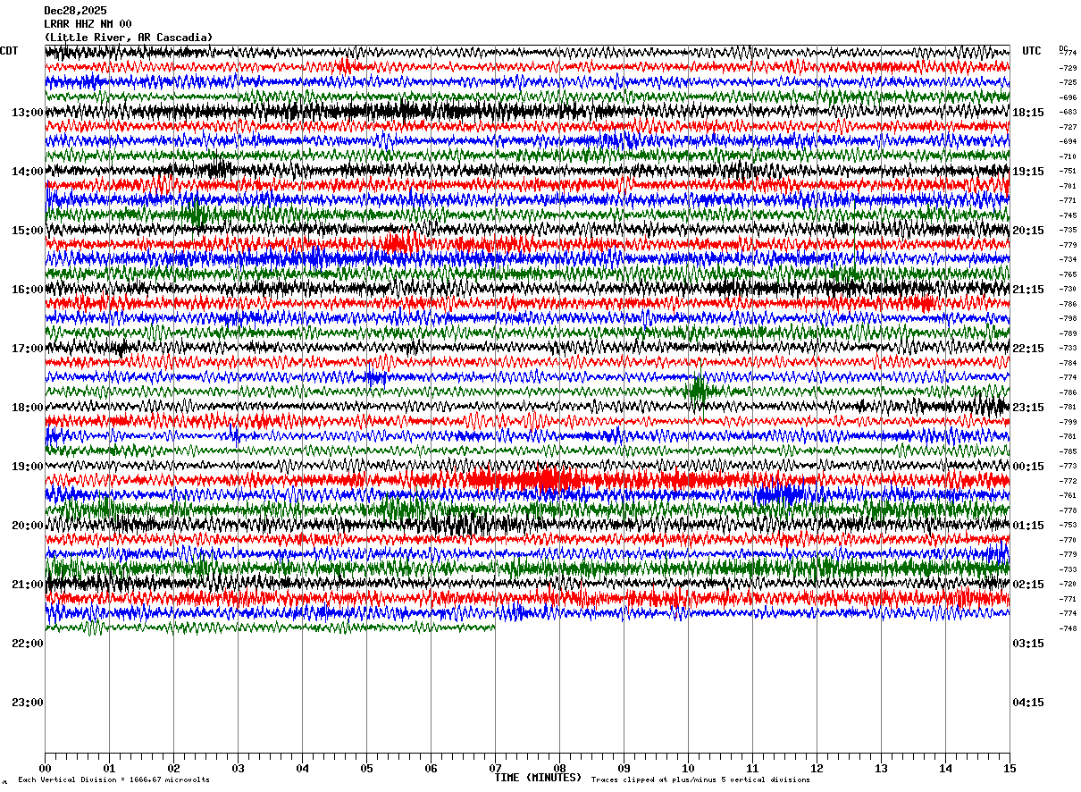This screenshot has width=1081, height=792.
Task: Click the large red clipped seismic burst near minute 8
Action: pyautogui.click(x=545, y=481)
